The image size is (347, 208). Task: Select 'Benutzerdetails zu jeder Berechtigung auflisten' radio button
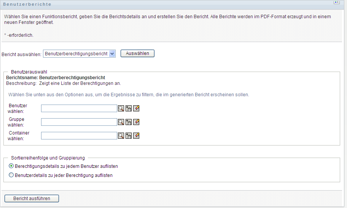coord(11,175)
